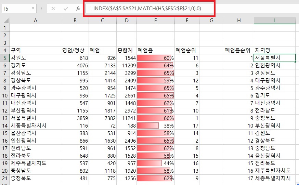This screenshot has width=299, height=185.
Task: Select column B header
Action: 75,21
